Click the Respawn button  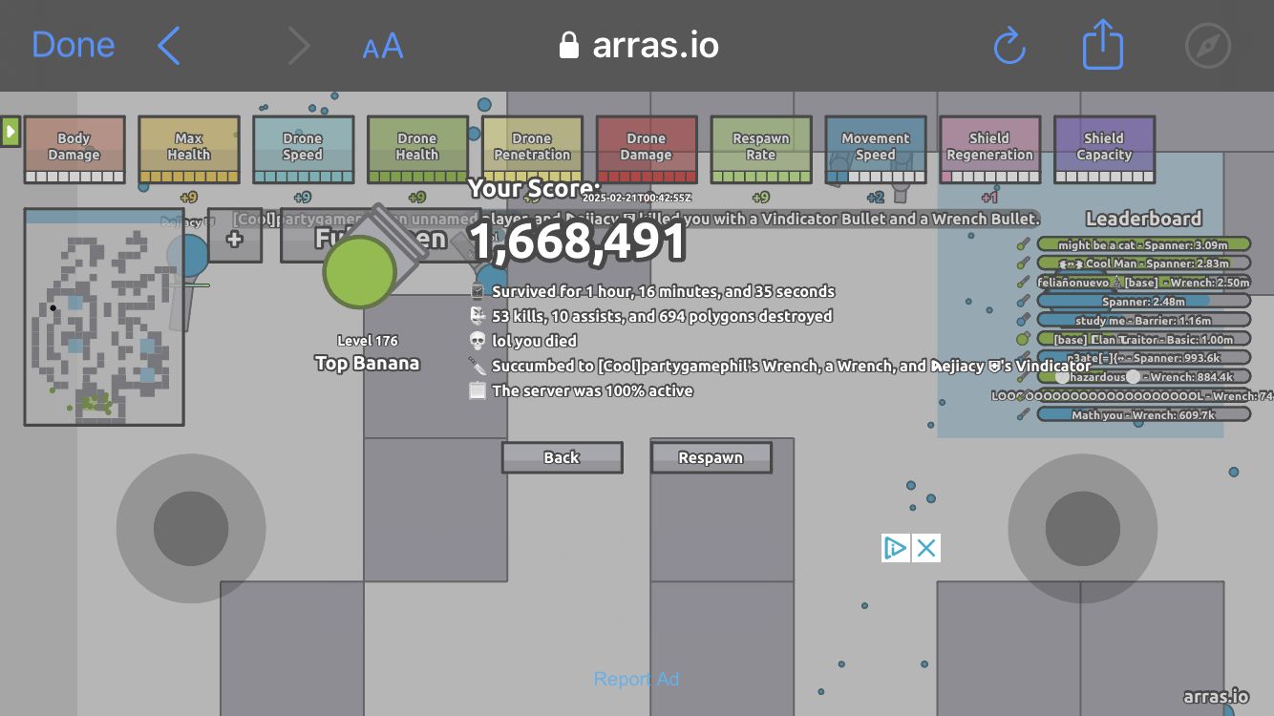(x=711, y=457)
